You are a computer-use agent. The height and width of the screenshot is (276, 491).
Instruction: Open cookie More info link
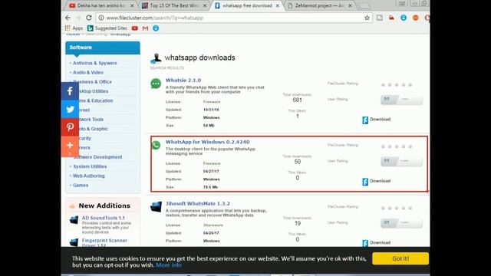[169, 265]
